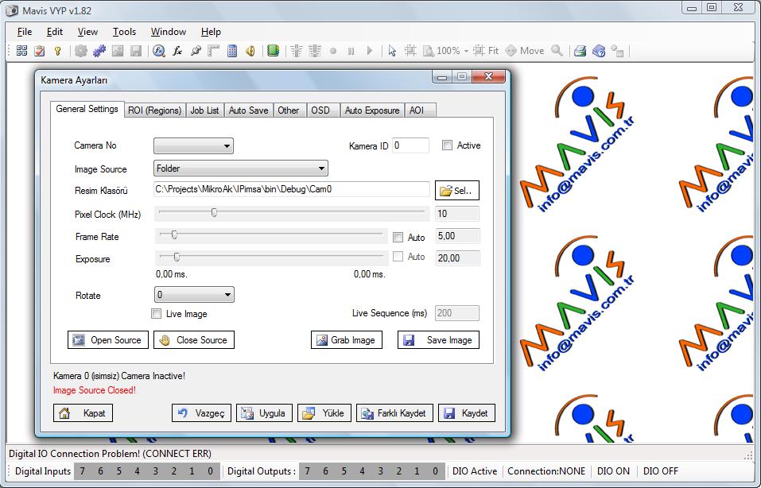This screenshot has width=761, height=488.
Task: Click the Farklı Kaydet button
Action: 394,412
